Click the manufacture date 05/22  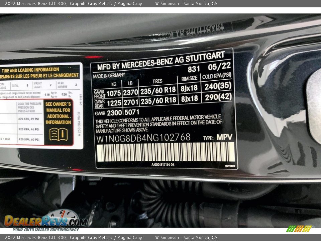[219, 66]
